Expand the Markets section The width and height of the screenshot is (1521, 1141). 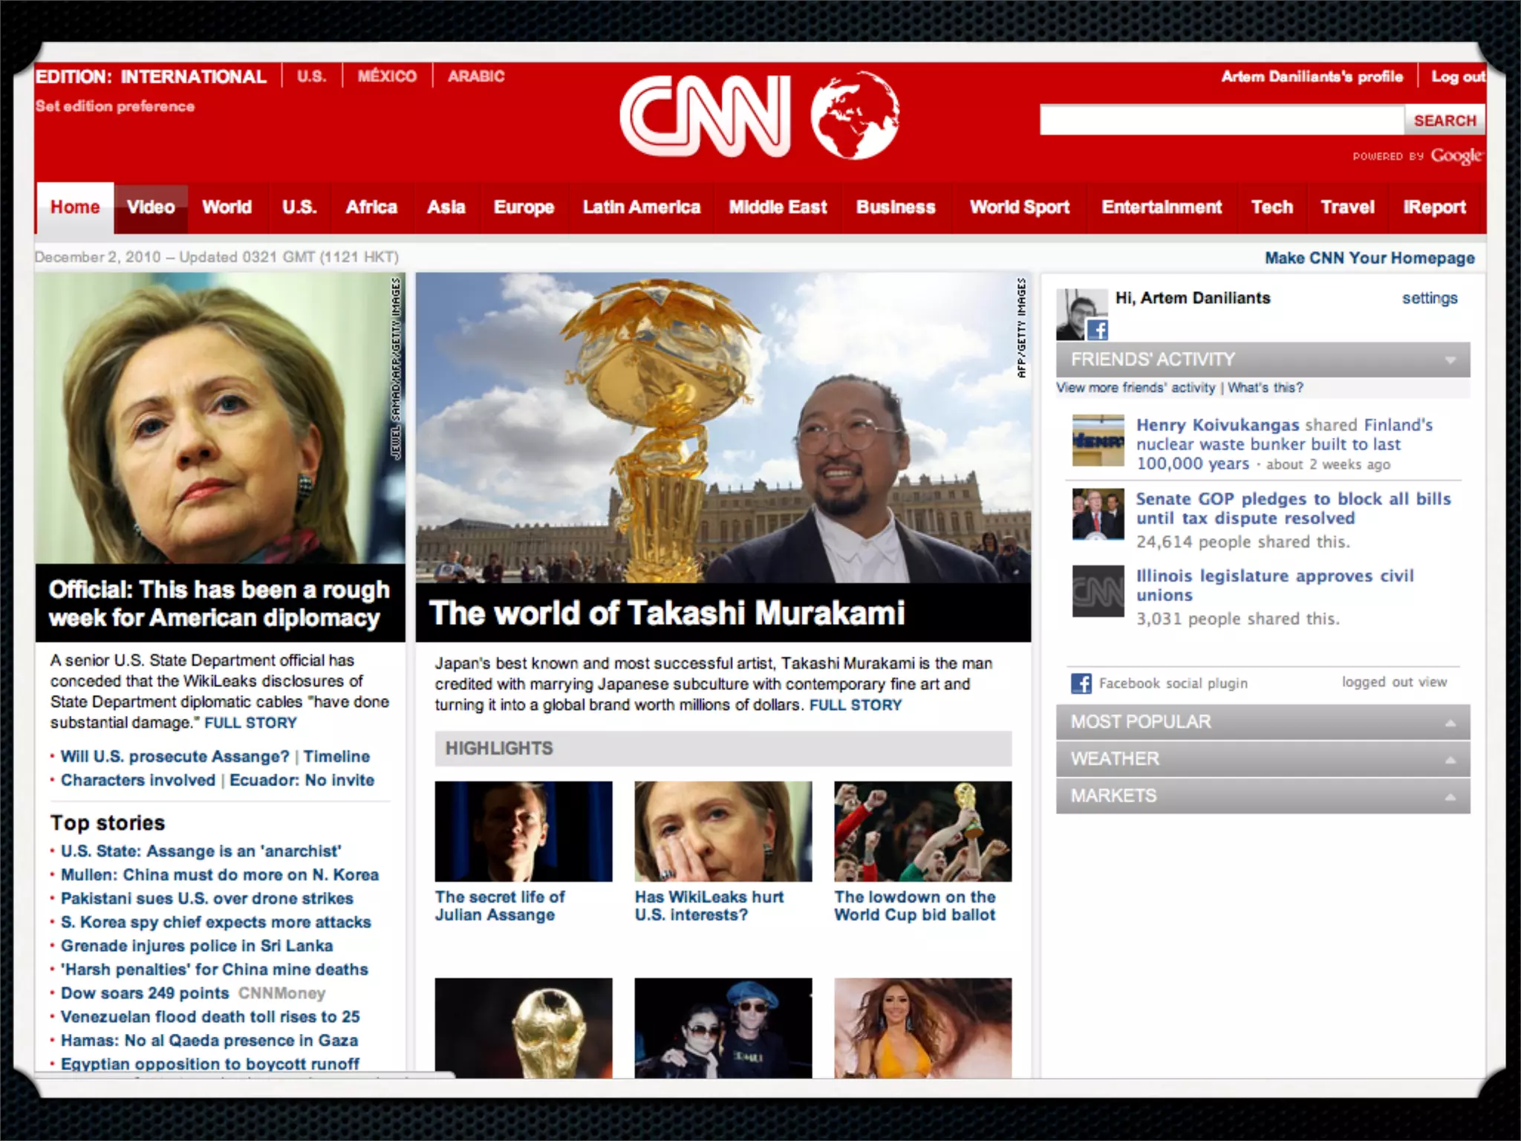(1450, 797)
